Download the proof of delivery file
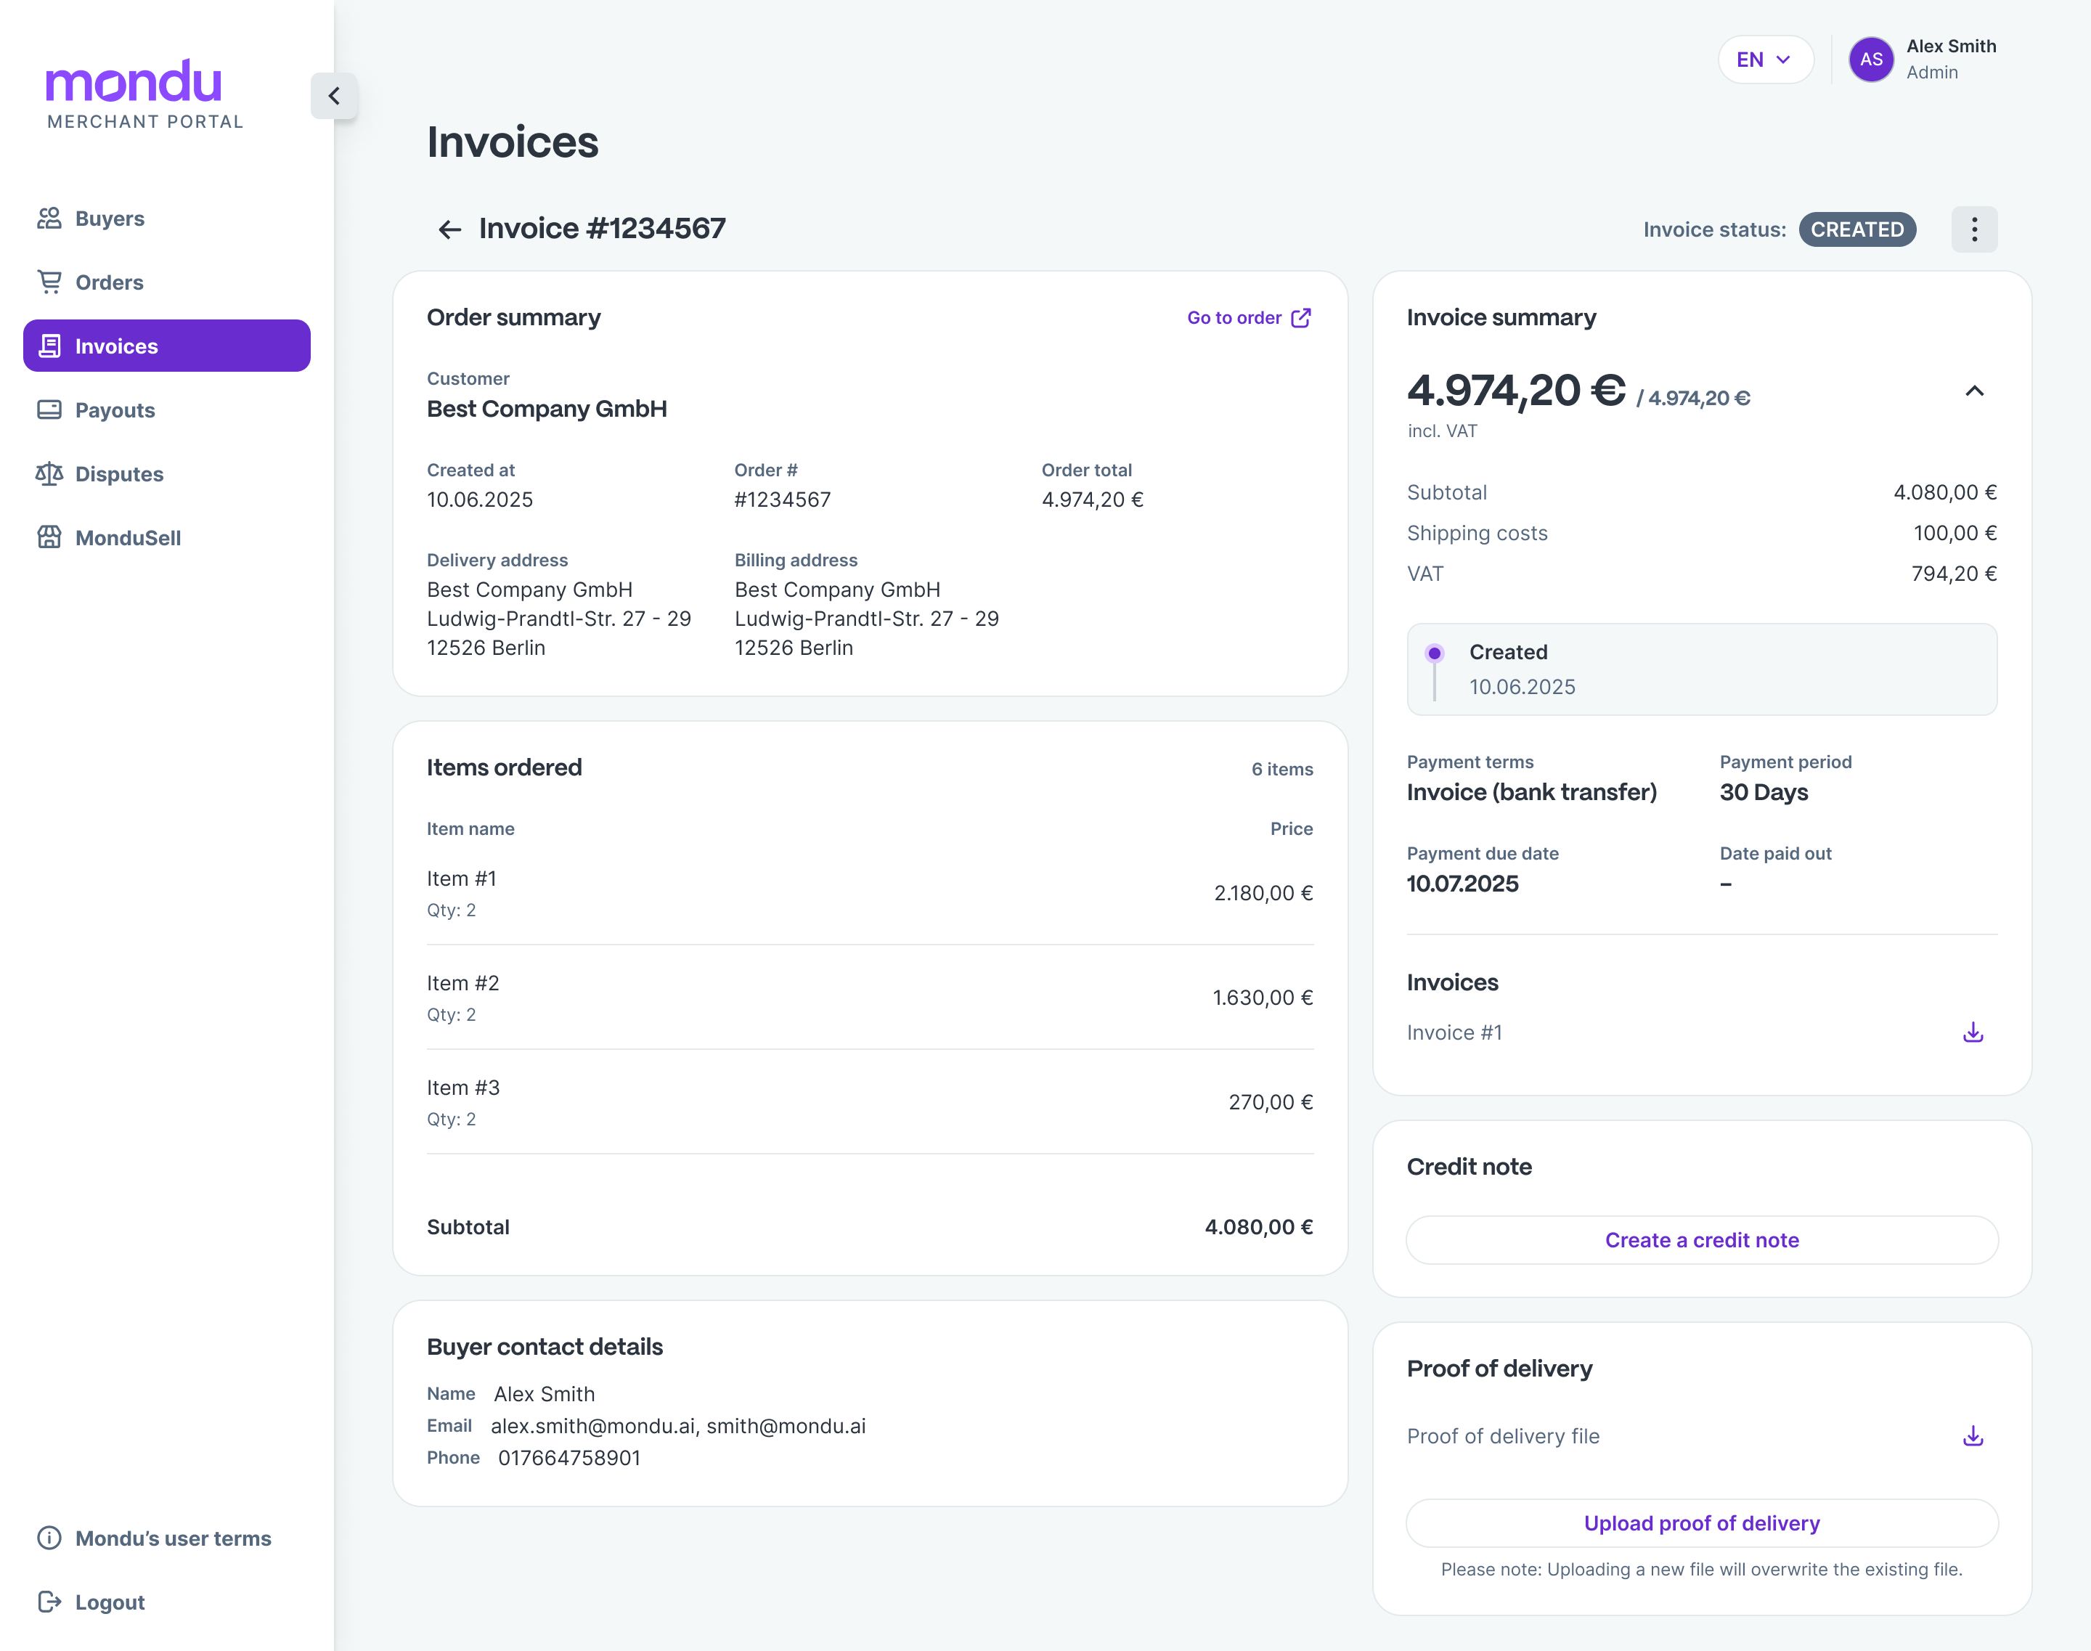2091x1651 pixels. (1973, 1436)
